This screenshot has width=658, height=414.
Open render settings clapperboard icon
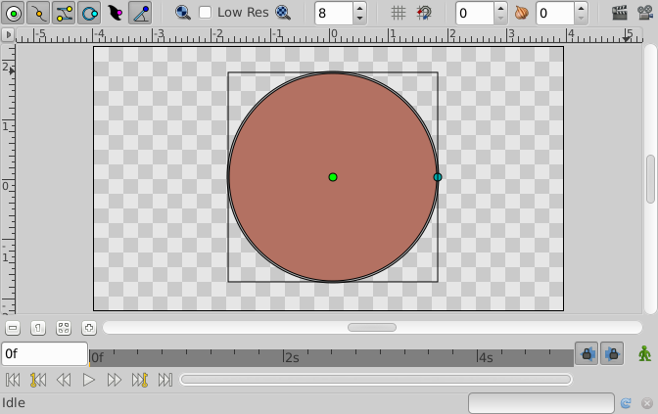click(620, 13)
